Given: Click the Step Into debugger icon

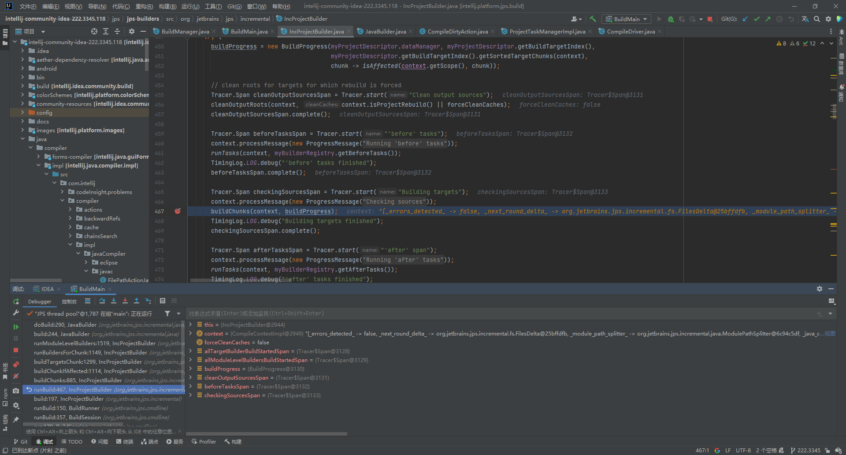Looking at the screenshot, I should 114,302.
